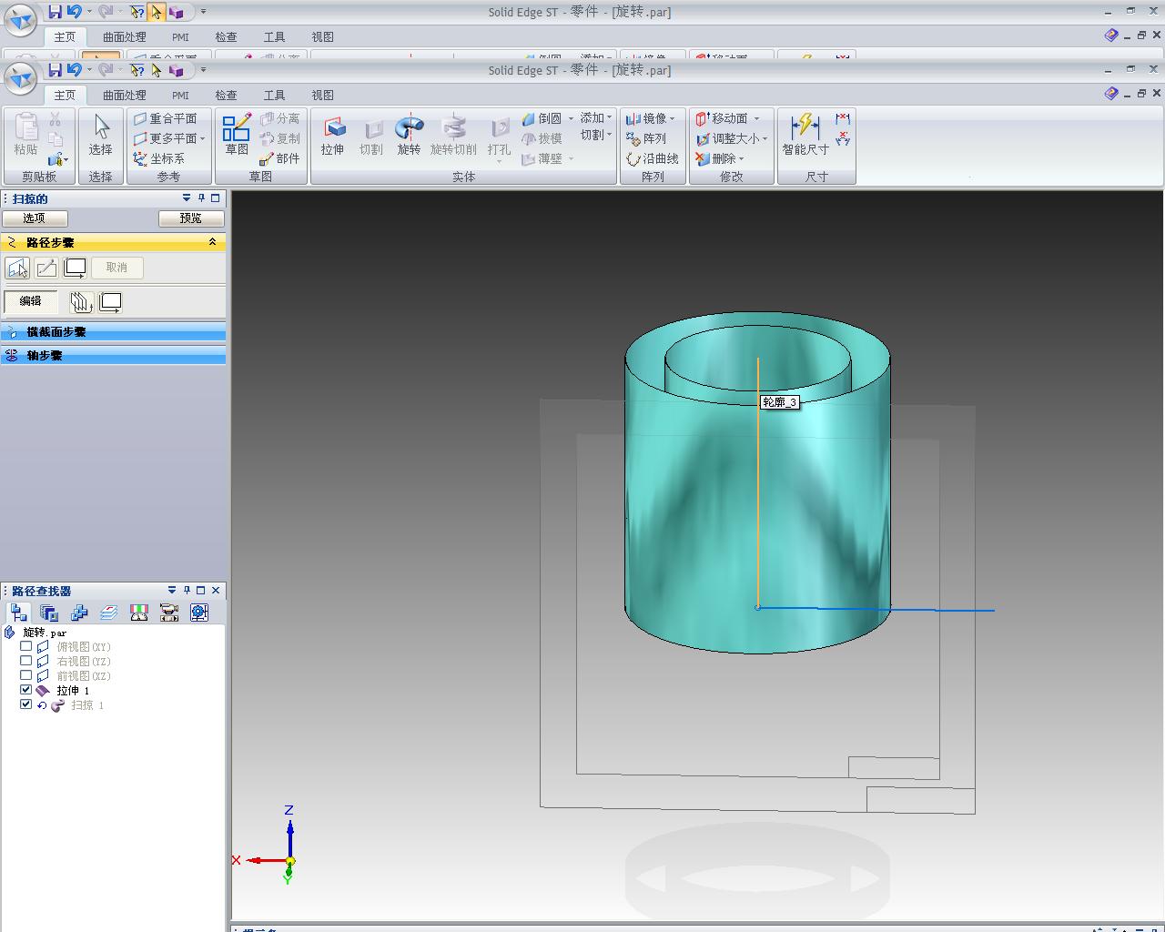Open the View (视图) ribbon tab
This screenshot has height=932, width=1165.
322,95
